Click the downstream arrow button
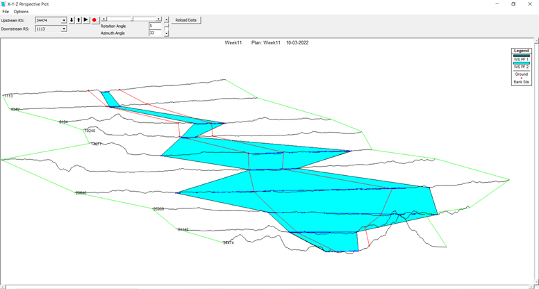539x289 pixels. 72,20
